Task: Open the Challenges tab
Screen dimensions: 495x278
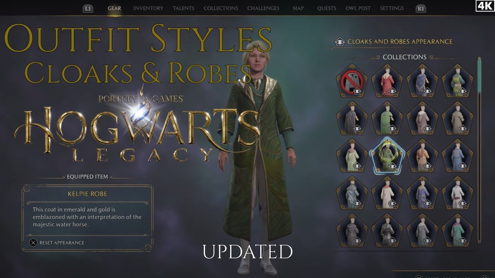Action: pyautogui.click(x=263, y=8)
